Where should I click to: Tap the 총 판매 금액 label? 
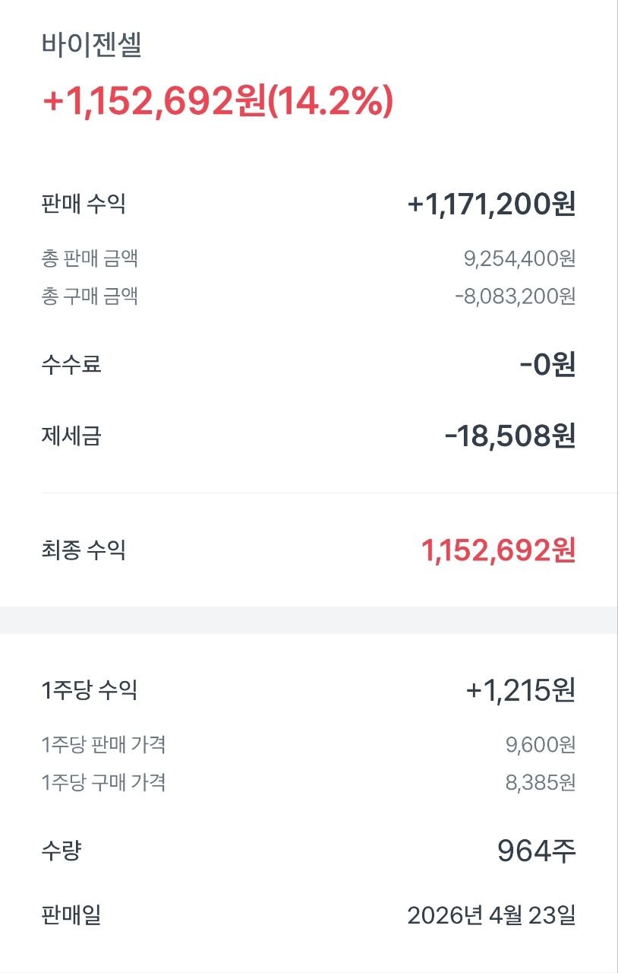[x=90, y=258]
